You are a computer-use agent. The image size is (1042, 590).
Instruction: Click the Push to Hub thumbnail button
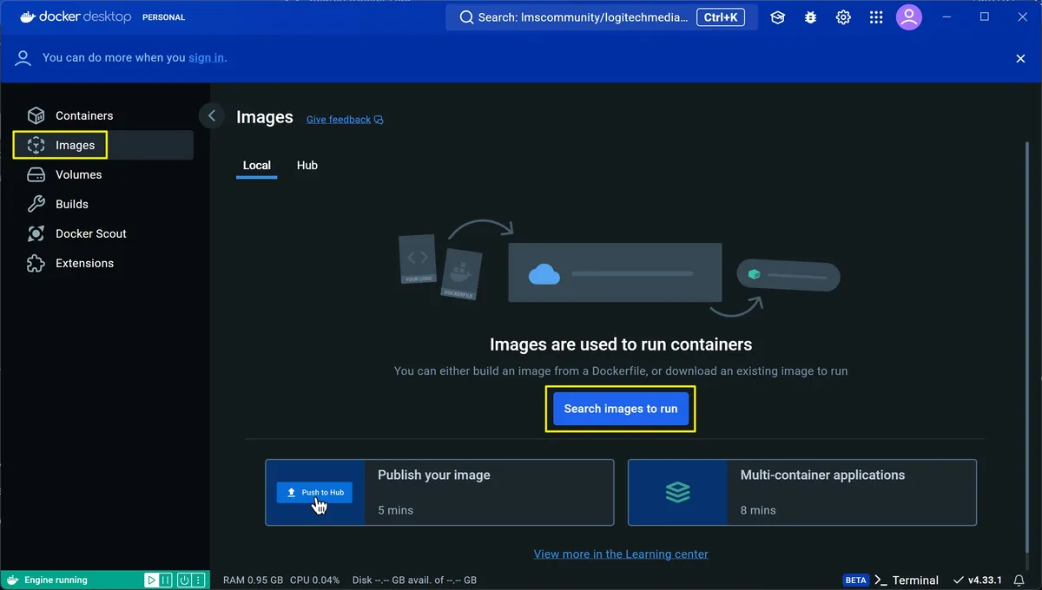(x=314, y=492)
